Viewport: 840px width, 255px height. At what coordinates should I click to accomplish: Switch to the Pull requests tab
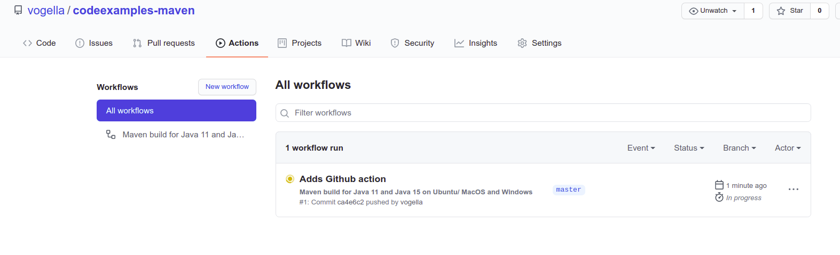coord(164,43)
